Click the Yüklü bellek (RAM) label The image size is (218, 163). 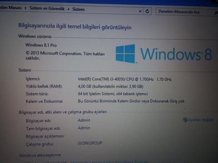coord(44,86)
